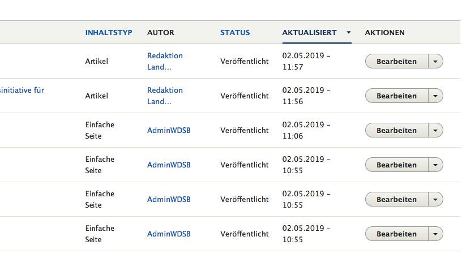462x258 pixels.
Task: Click Bearbeiten for the 11:06 page
Action: (x=396, y=131)
